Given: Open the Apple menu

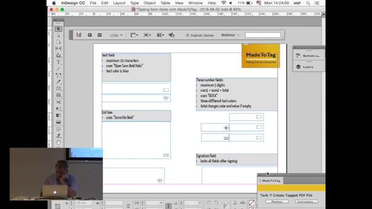Looking at the screenshot, I should (54, 3).
